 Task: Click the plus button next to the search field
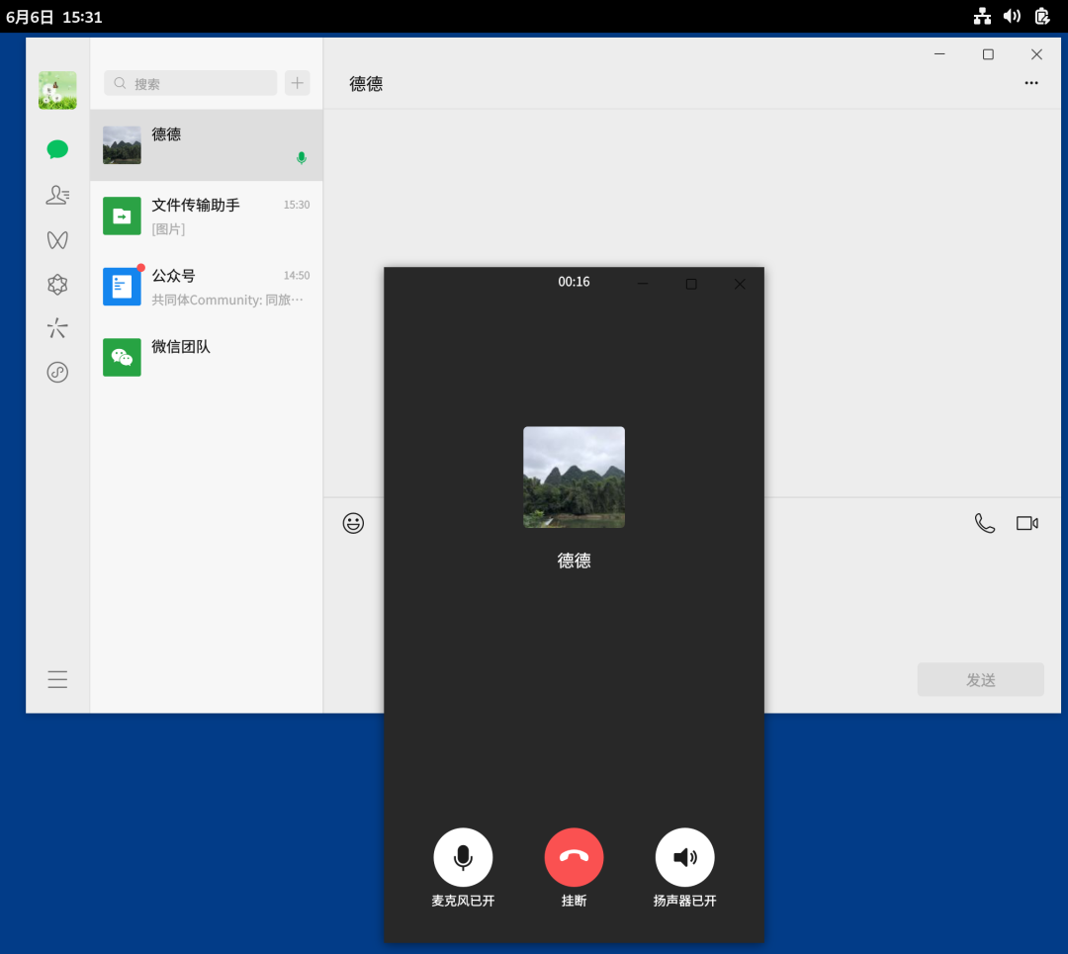point(297,83)
